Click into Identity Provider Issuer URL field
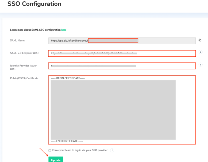This screenshot has height=162, width=208. point(122,66)
